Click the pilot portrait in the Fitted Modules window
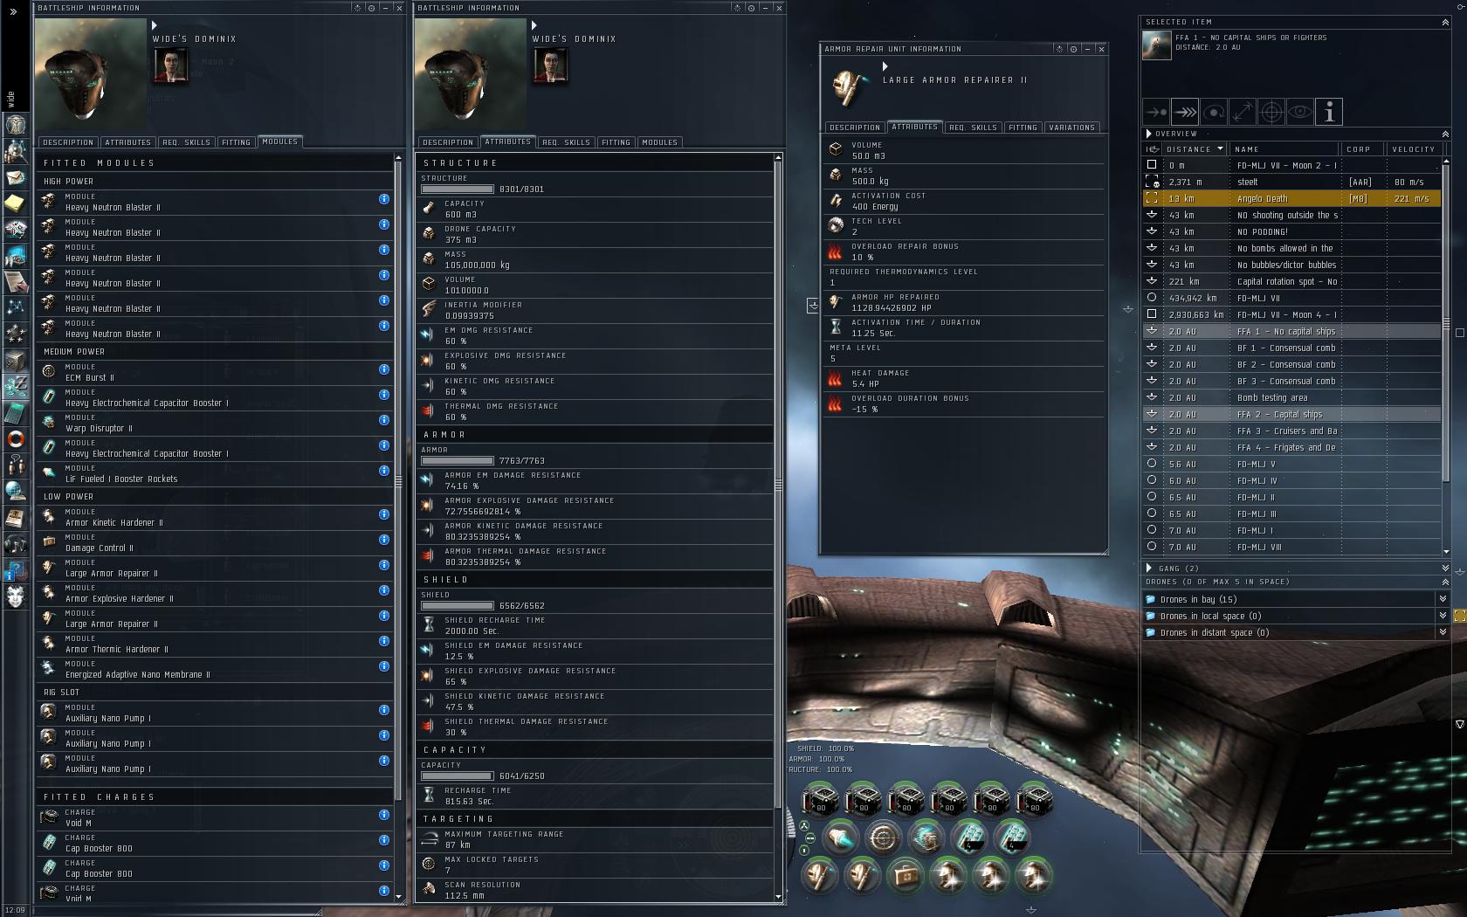Image resolution: width=1467 pixels, height=917 pixels. click(170, 65)
